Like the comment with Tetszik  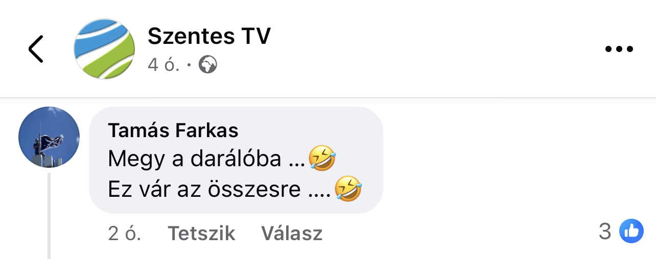[x=201, y=234]
